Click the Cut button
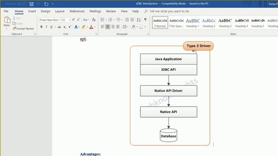The height and width of the screenshot is (156, 278). [17, 18]
